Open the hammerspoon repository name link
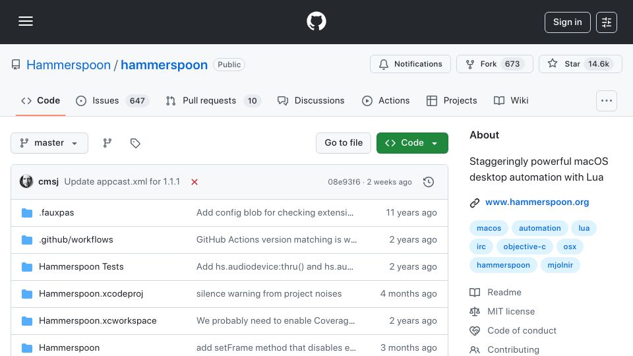This screenshot has width=633, height=356. (164, 65)
